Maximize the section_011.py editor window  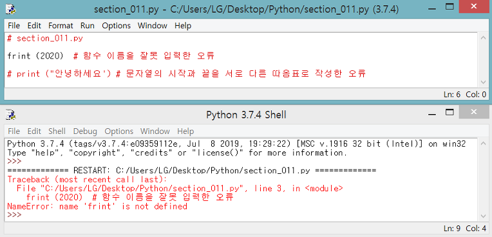(x=449, y=6)
